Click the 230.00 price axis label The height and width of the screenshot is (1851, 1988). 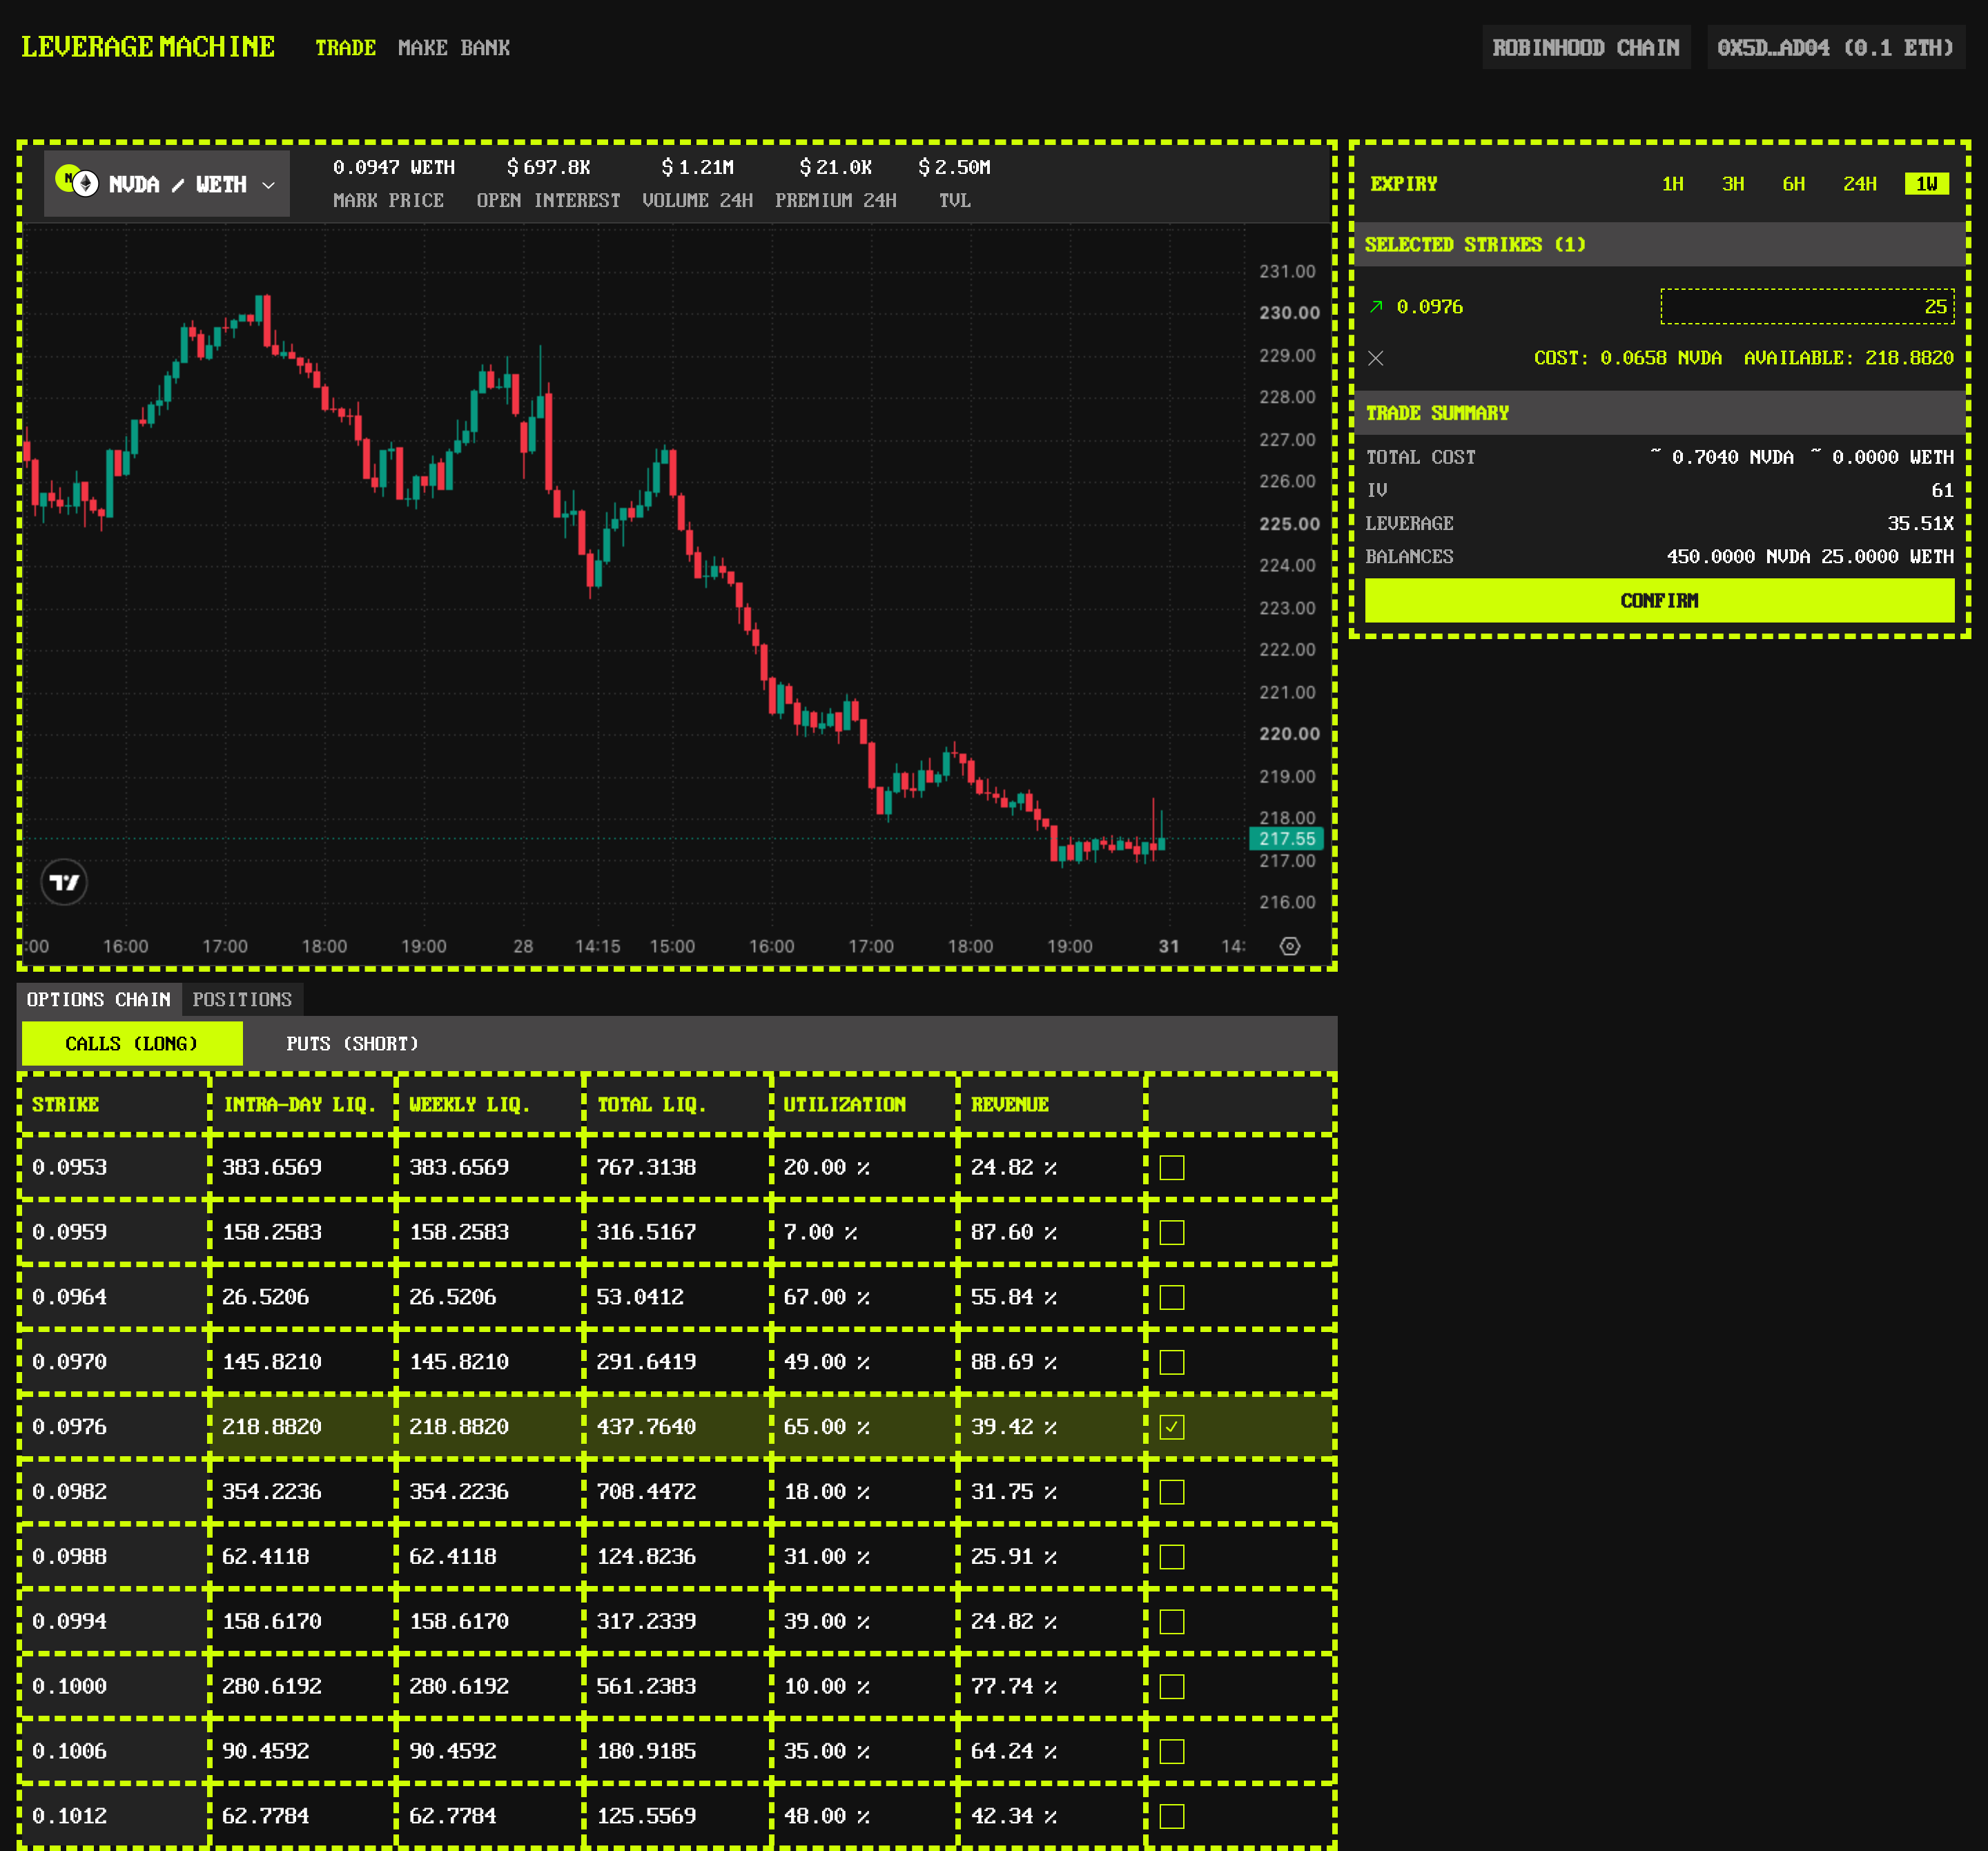coord(1289,313)
